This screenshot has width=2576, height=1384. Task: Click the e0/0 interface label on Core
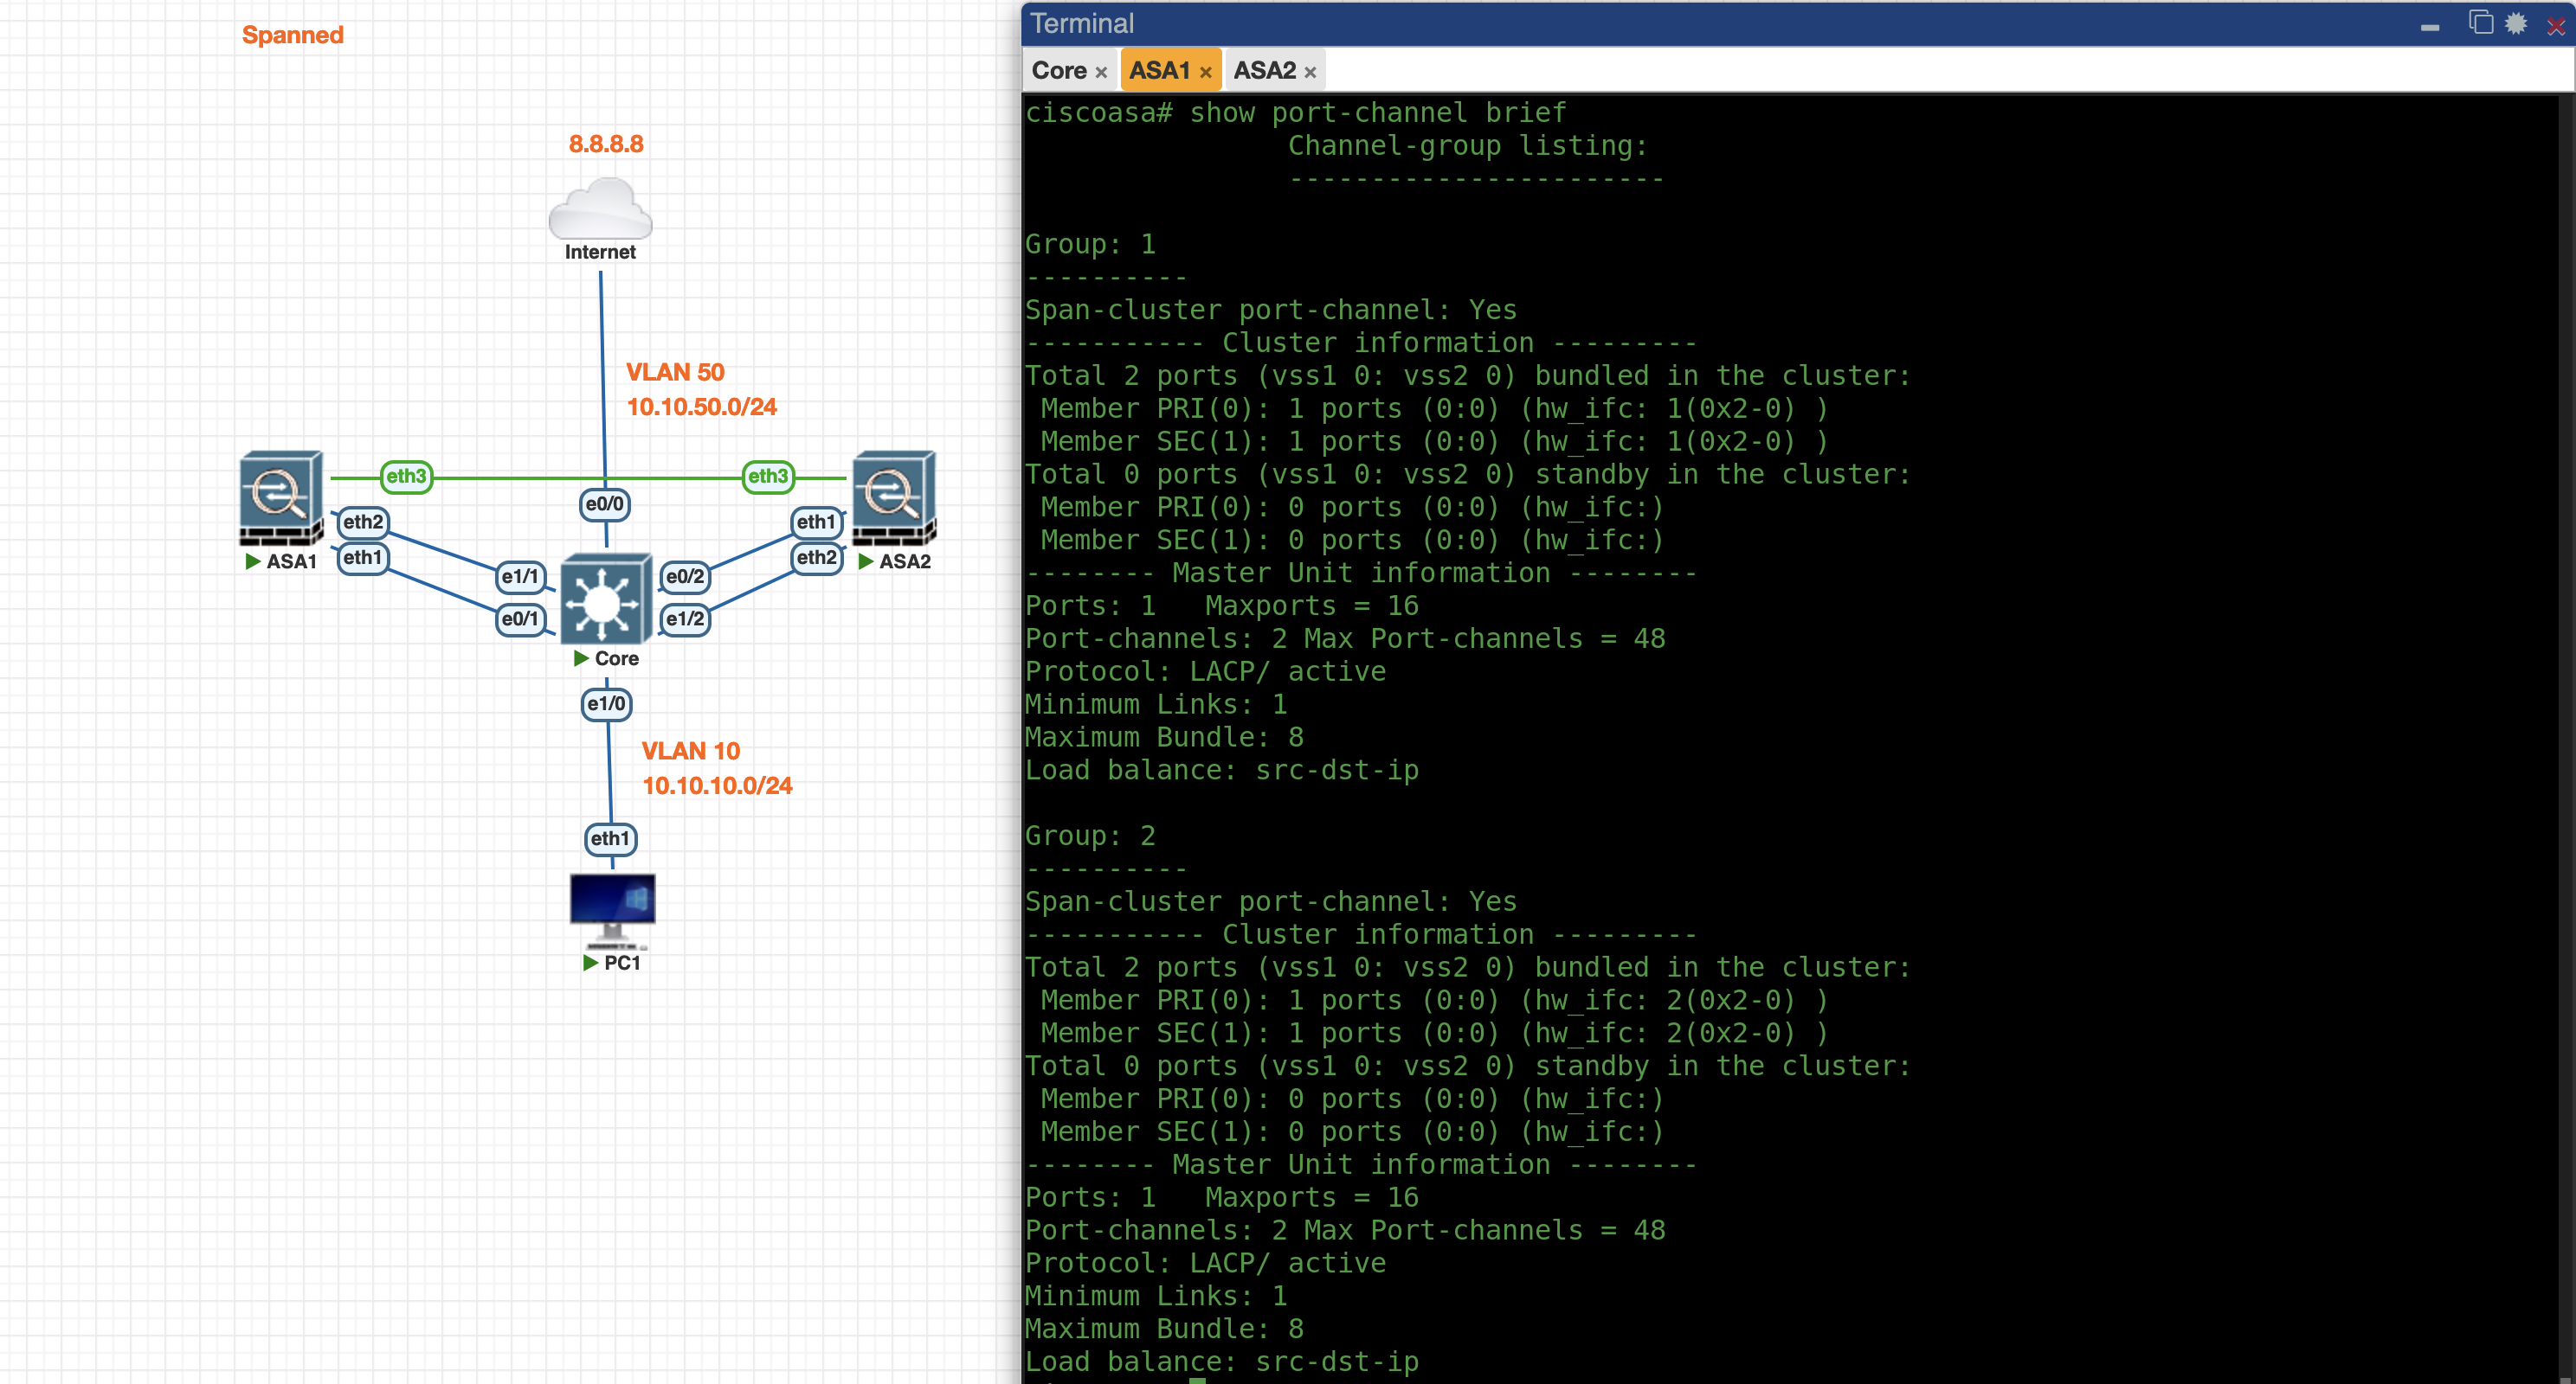[604, 503]
